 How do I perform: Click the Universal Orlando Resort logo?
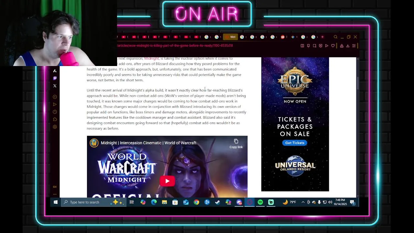[295, 166]
